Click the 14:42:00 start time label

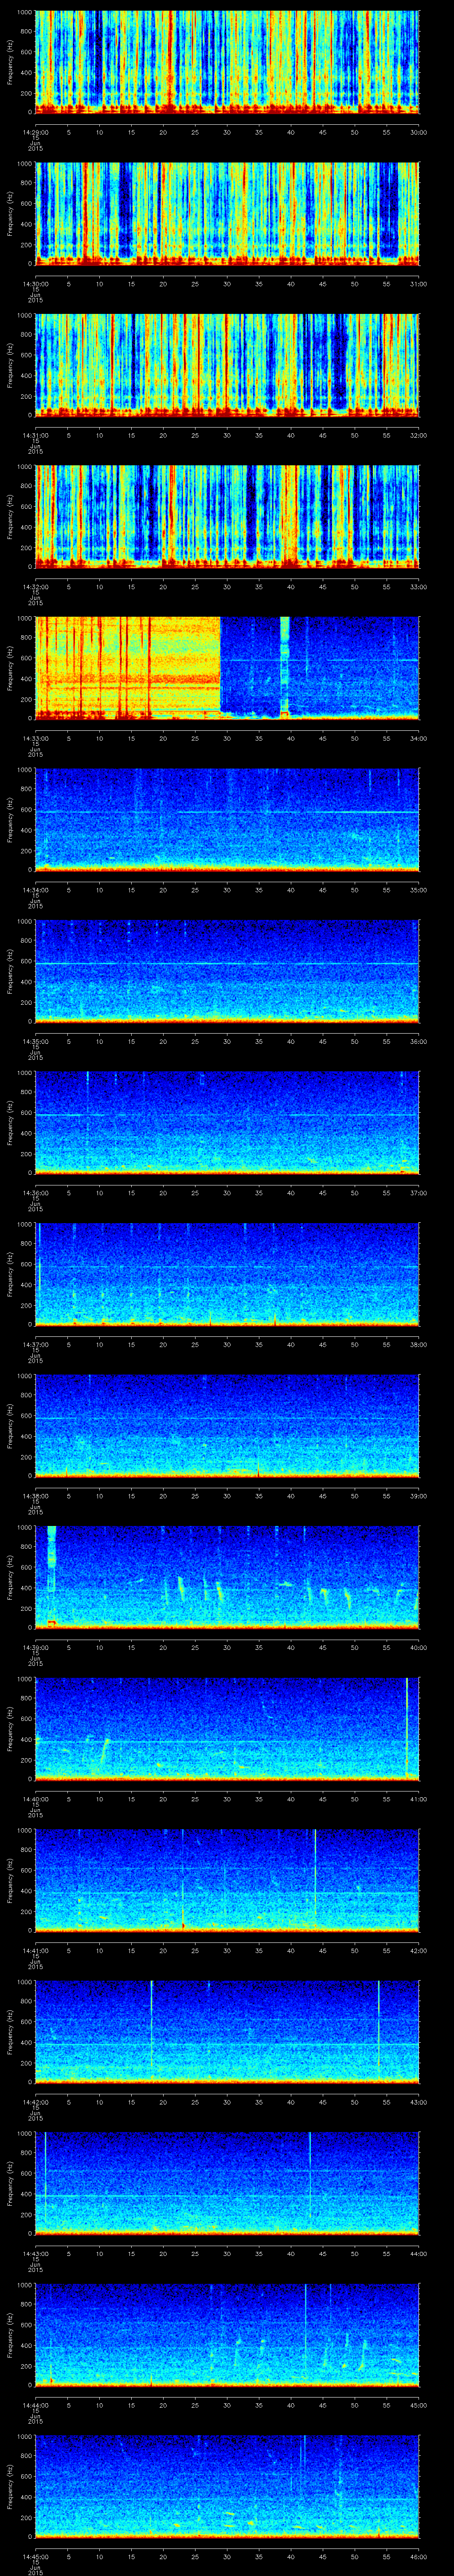(35, 2102)
